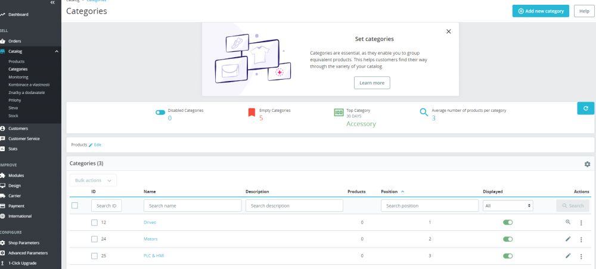Open the Bulk actions dropdown
Image resolution: width=596 pixels, height=269 pixels.
point(93,180)
